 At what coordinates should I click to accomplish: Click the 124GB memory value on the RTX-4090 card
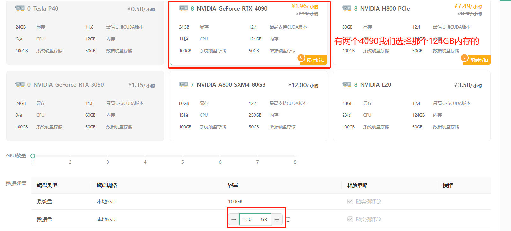255,39
